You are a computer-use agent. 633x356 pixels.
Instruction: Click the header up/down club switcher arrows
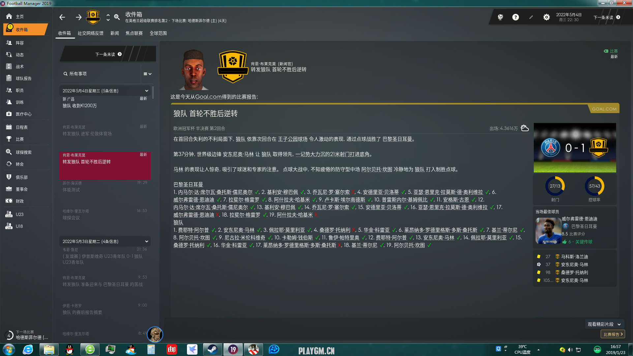coord(108,17)
